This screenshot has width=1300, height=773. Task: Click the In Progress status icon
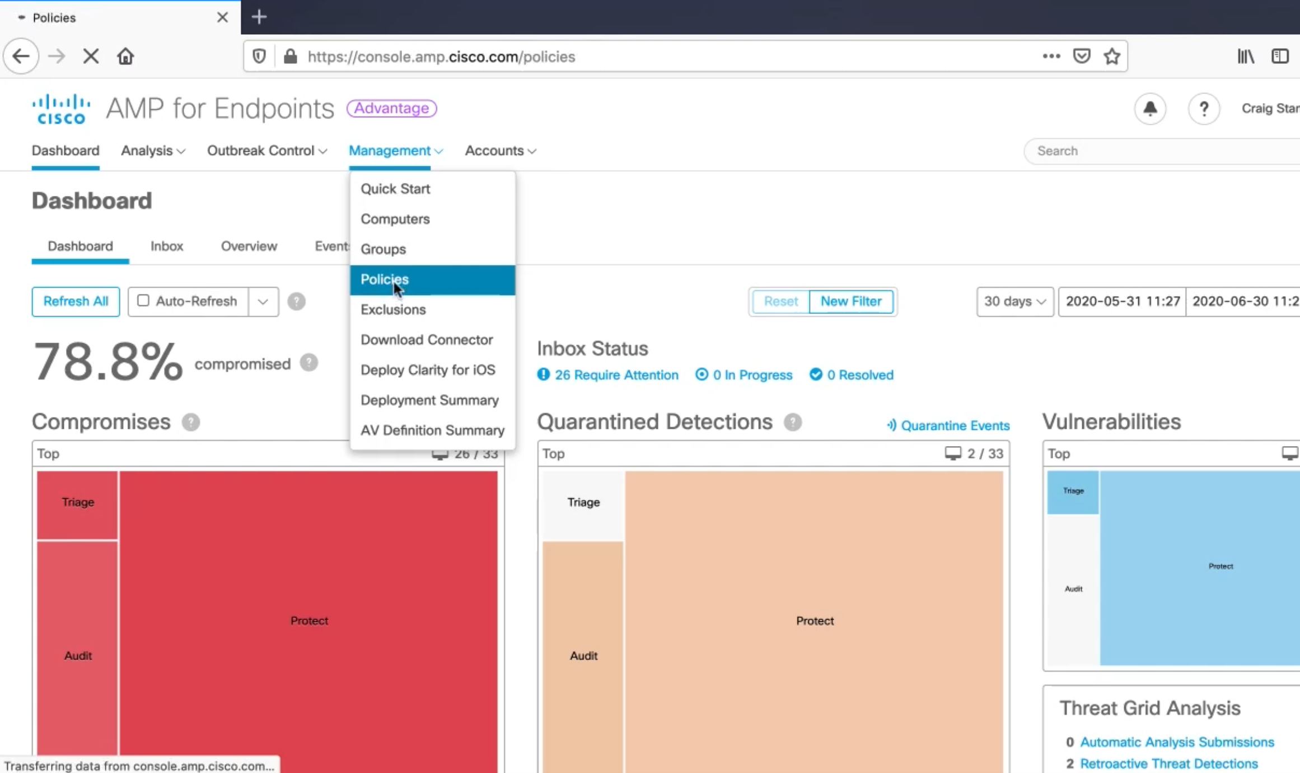pos(702,374)
